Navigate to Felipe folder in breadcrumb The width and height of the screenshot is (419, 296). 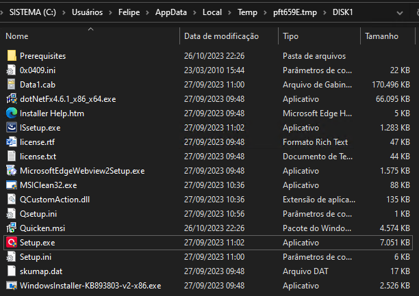(x=129, y=12)
